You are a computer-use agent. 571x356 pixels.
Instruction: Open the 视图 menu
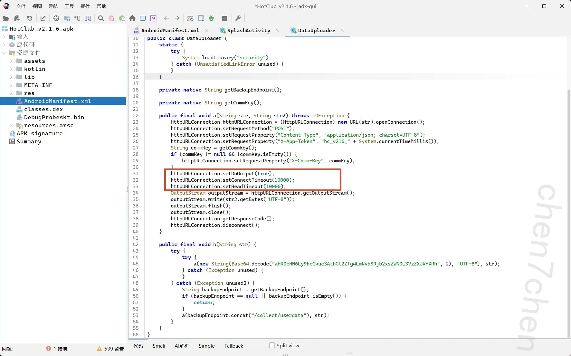(x=37, y=6)
